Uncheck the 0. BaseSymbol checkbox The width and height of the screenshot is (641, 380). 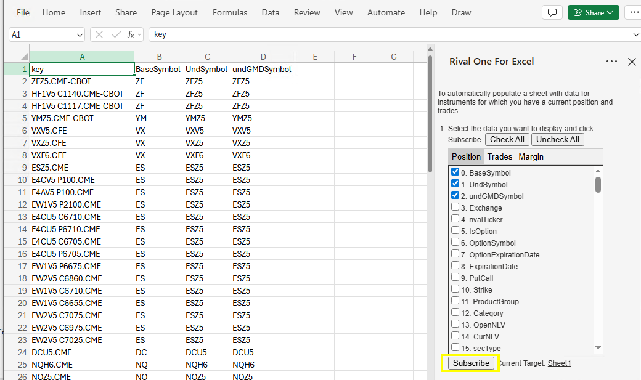click(455, 172)
